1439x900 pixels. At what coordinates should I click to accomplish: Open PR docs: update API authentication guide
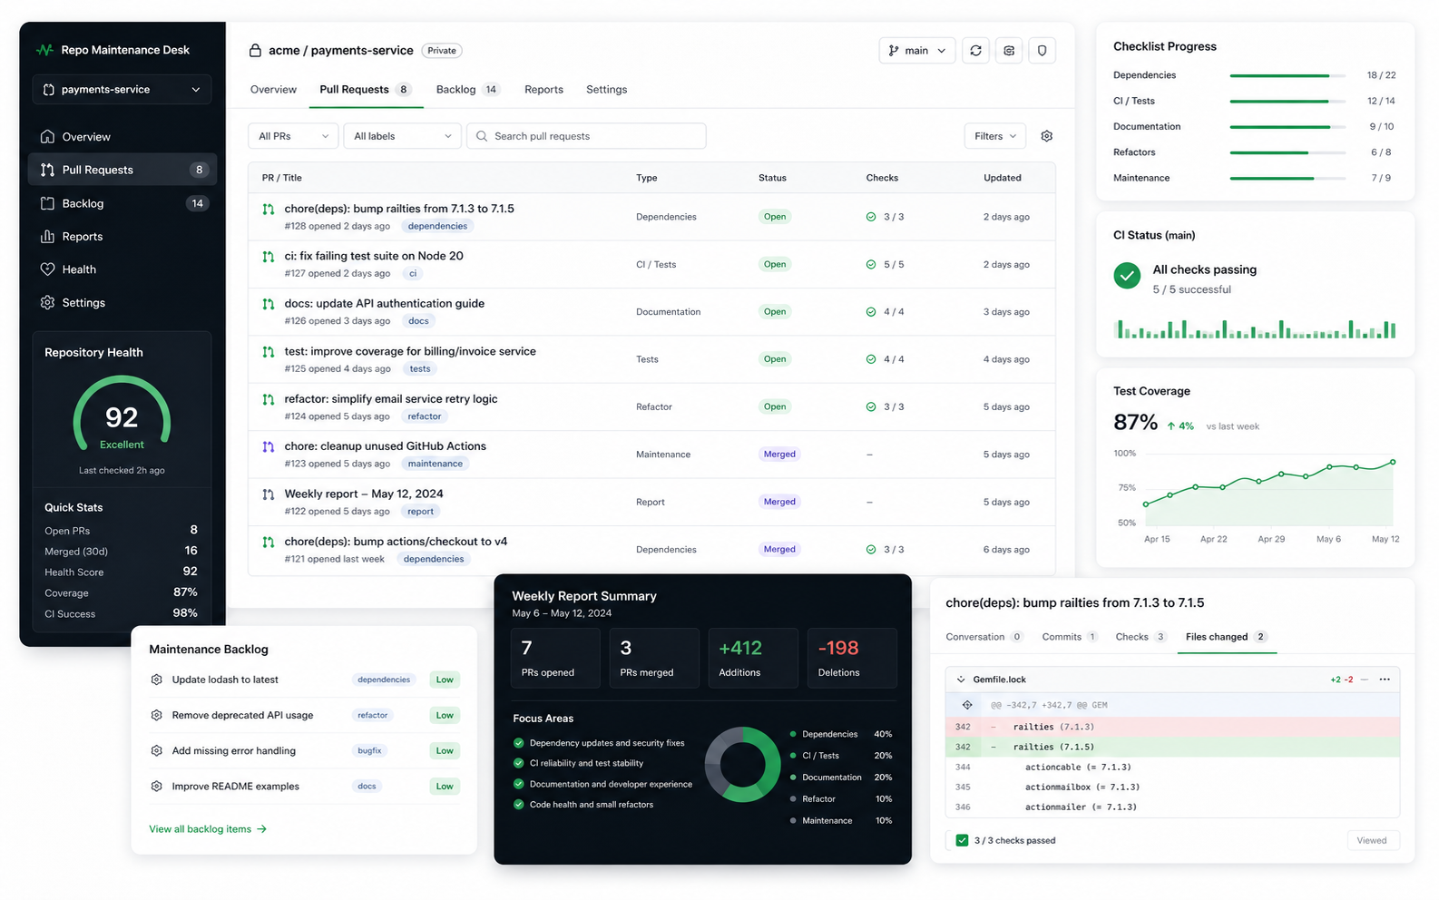point(385,304)
